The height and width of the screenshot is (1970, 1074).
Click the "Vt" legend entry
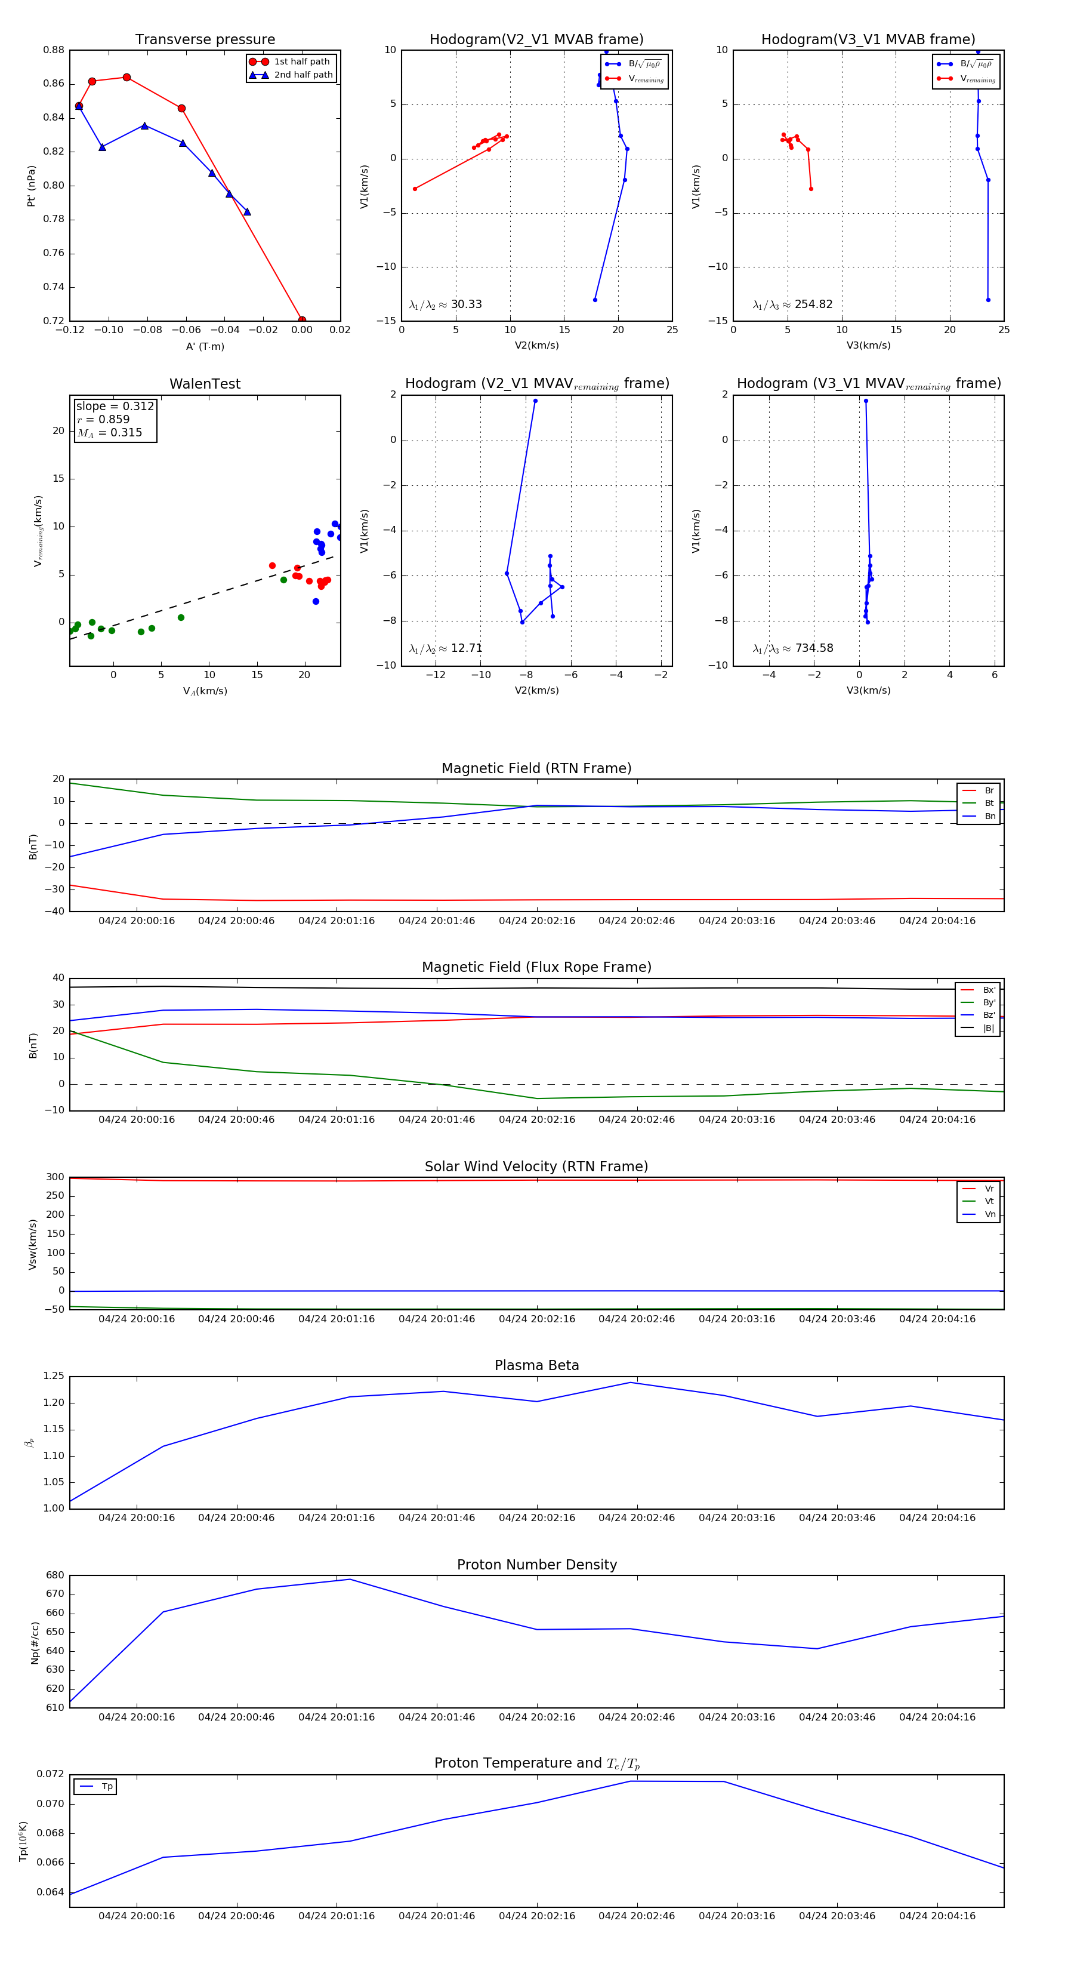point(979,1202)
